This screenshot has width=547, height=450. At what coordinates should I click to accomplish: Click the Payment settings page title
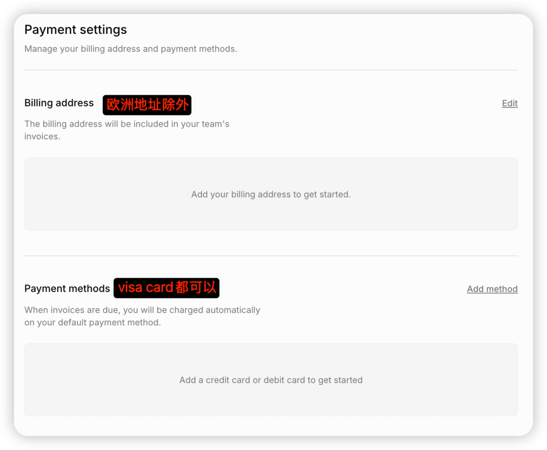(x=75, y=30)
